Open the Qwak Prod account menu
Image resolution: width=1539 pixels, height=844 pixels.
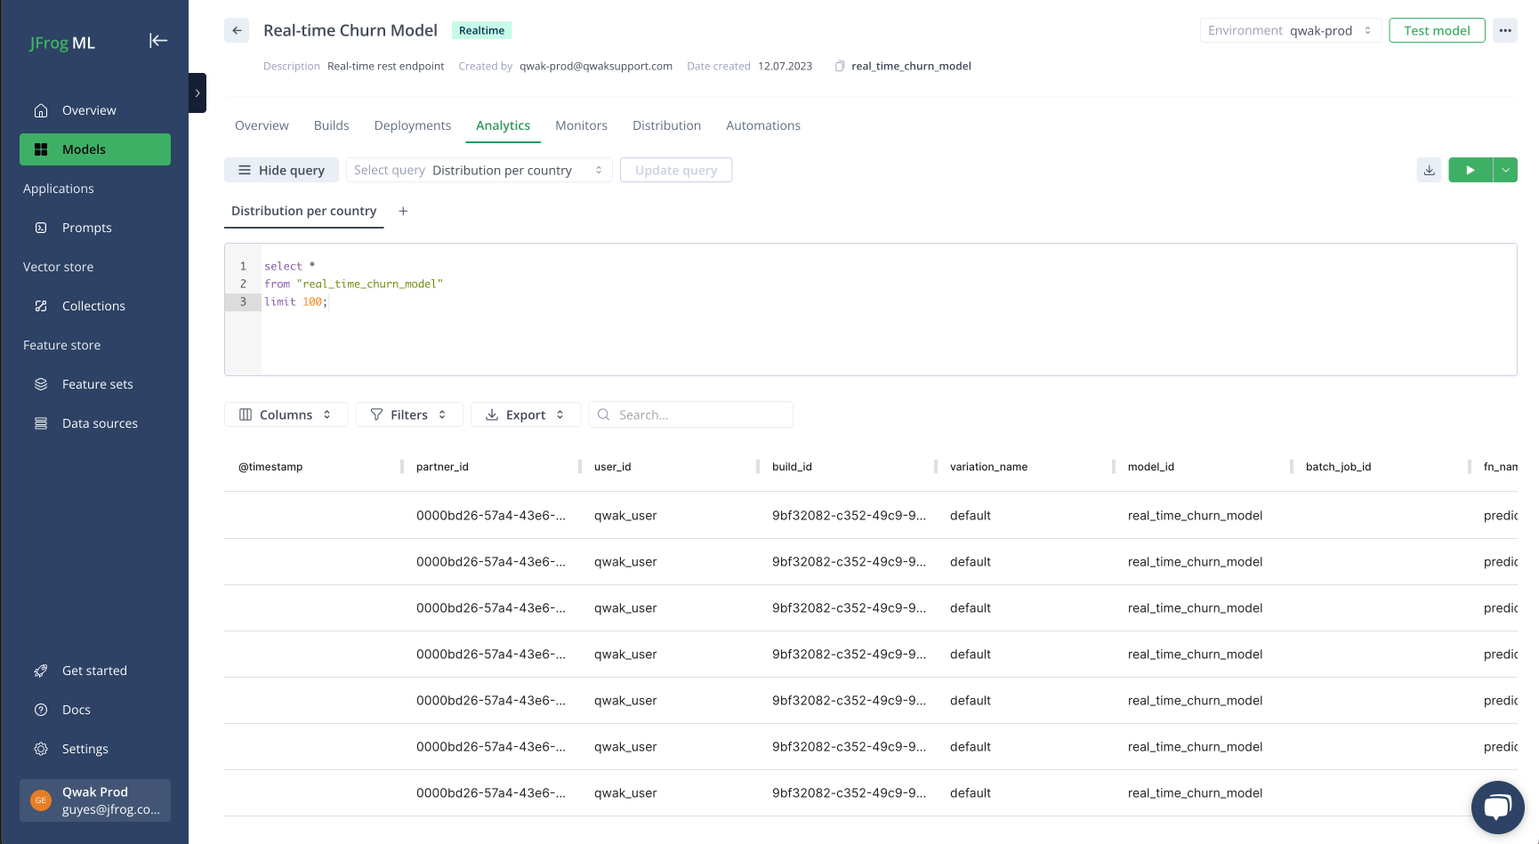click(95, 800)
